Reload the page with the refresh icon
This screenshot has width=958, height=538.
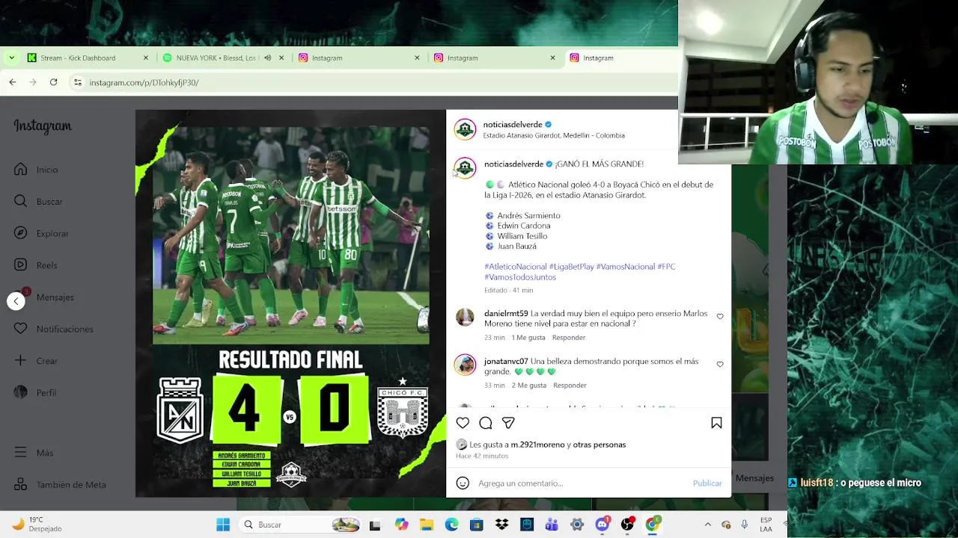[53, 82]
